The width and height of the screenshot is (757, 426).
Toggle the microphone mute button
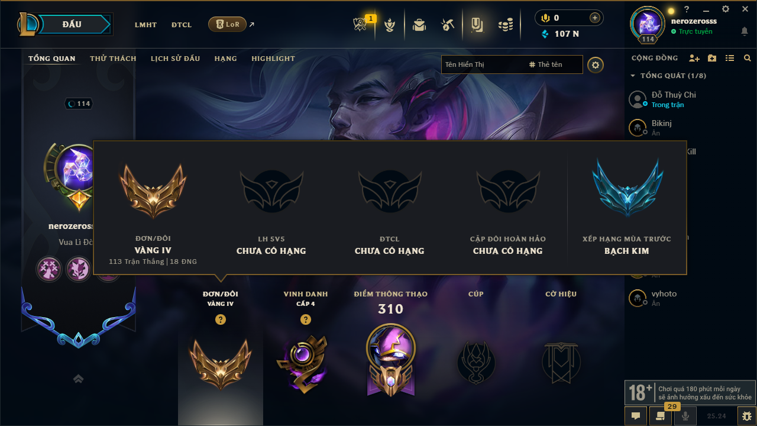click(685, 416)
